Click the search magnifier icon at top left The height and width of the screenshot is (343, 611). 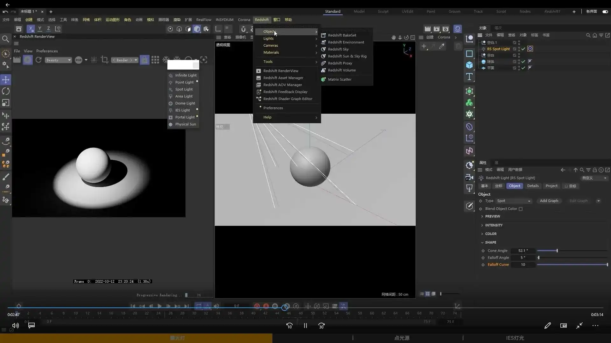click(x=5, y=39)
